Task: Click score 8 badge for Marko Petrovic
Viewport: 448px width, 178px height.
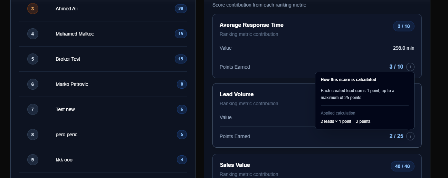Action: click(x=182, y=84)
